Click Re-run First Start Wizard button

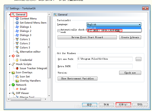click(x=87, y=37)
